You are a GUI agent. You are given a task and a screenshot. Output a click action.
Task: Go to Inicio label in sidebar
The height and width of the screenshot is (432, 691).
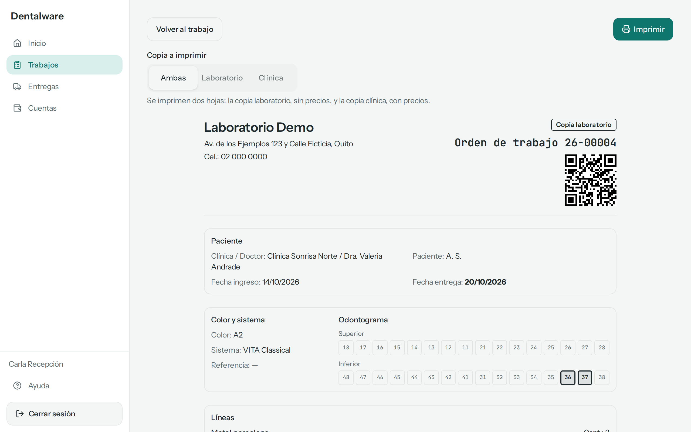pos(37,43)
